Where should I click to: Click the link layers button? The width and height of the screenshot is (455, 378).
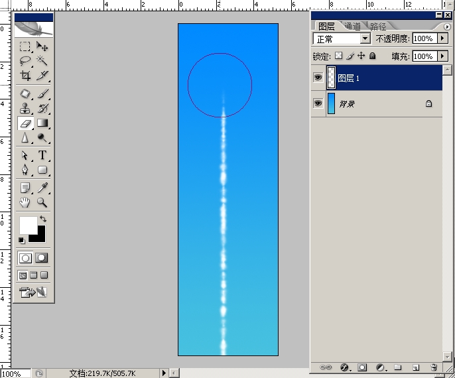325,367
